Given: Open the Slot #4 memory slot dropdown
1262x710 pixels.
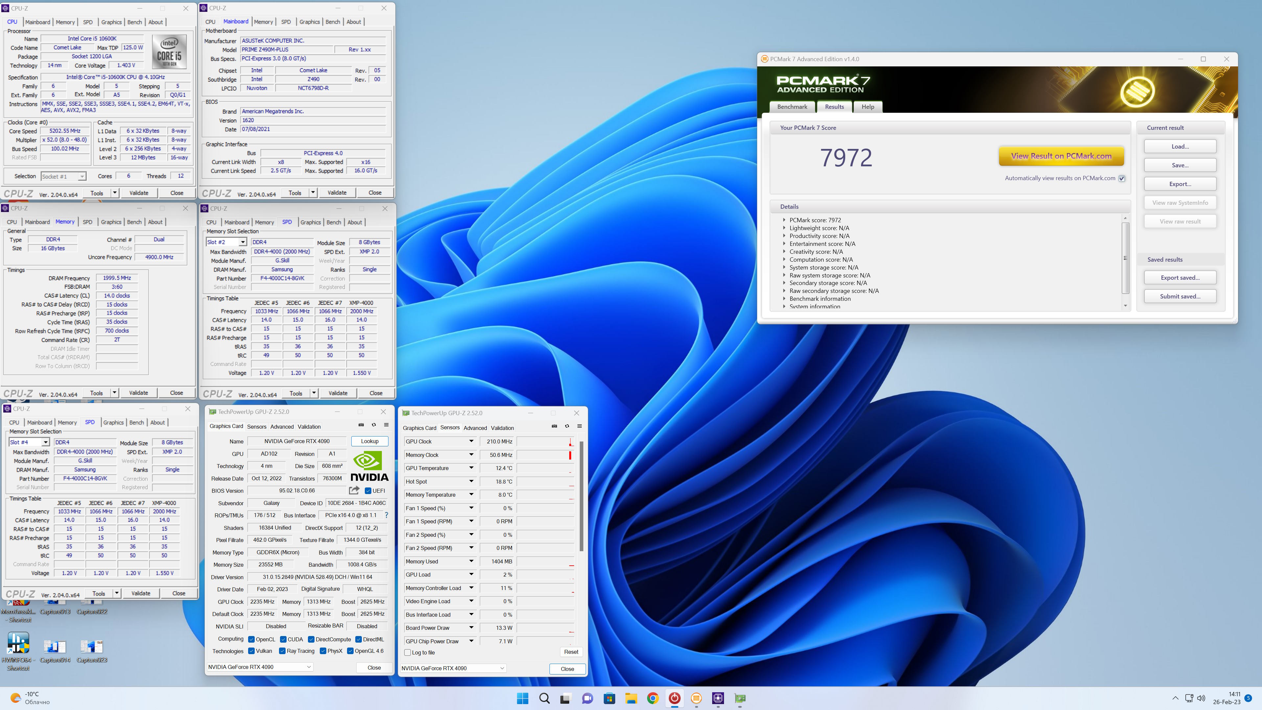Looking at the screenshot, I should [46, 442].
